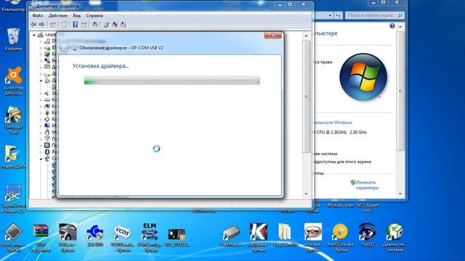Open the Вид menu
465x261 pixels.
coord(76,15)
